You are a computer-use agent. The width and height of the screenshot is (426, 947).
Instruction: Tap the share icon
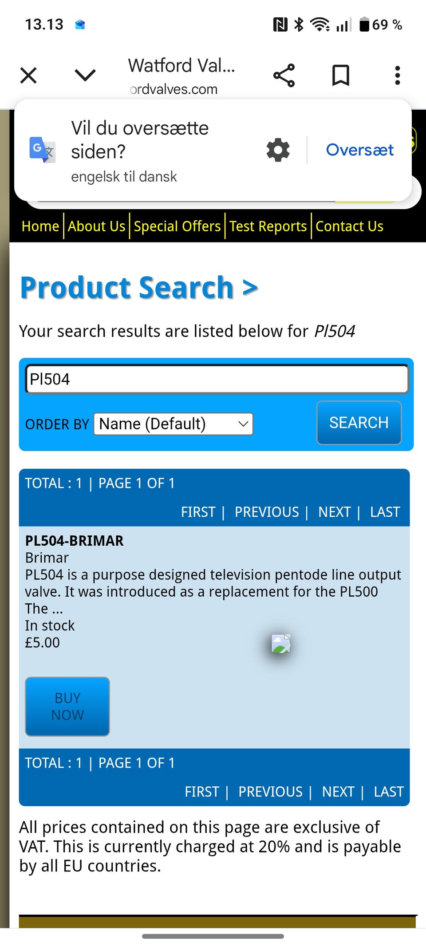(x=284, y=75)
